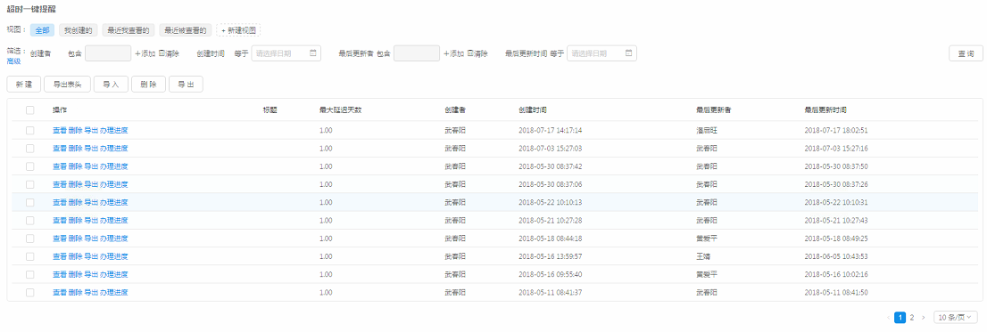Check the row created 2018-07-03 15:27:03

(x=29, y=148)
